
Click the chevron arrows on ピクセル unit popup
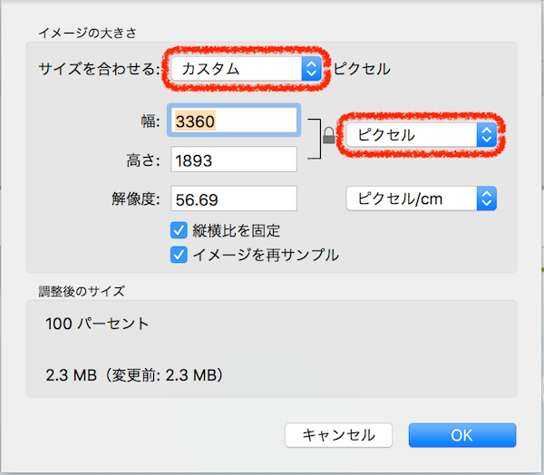(x=487, y=135)
